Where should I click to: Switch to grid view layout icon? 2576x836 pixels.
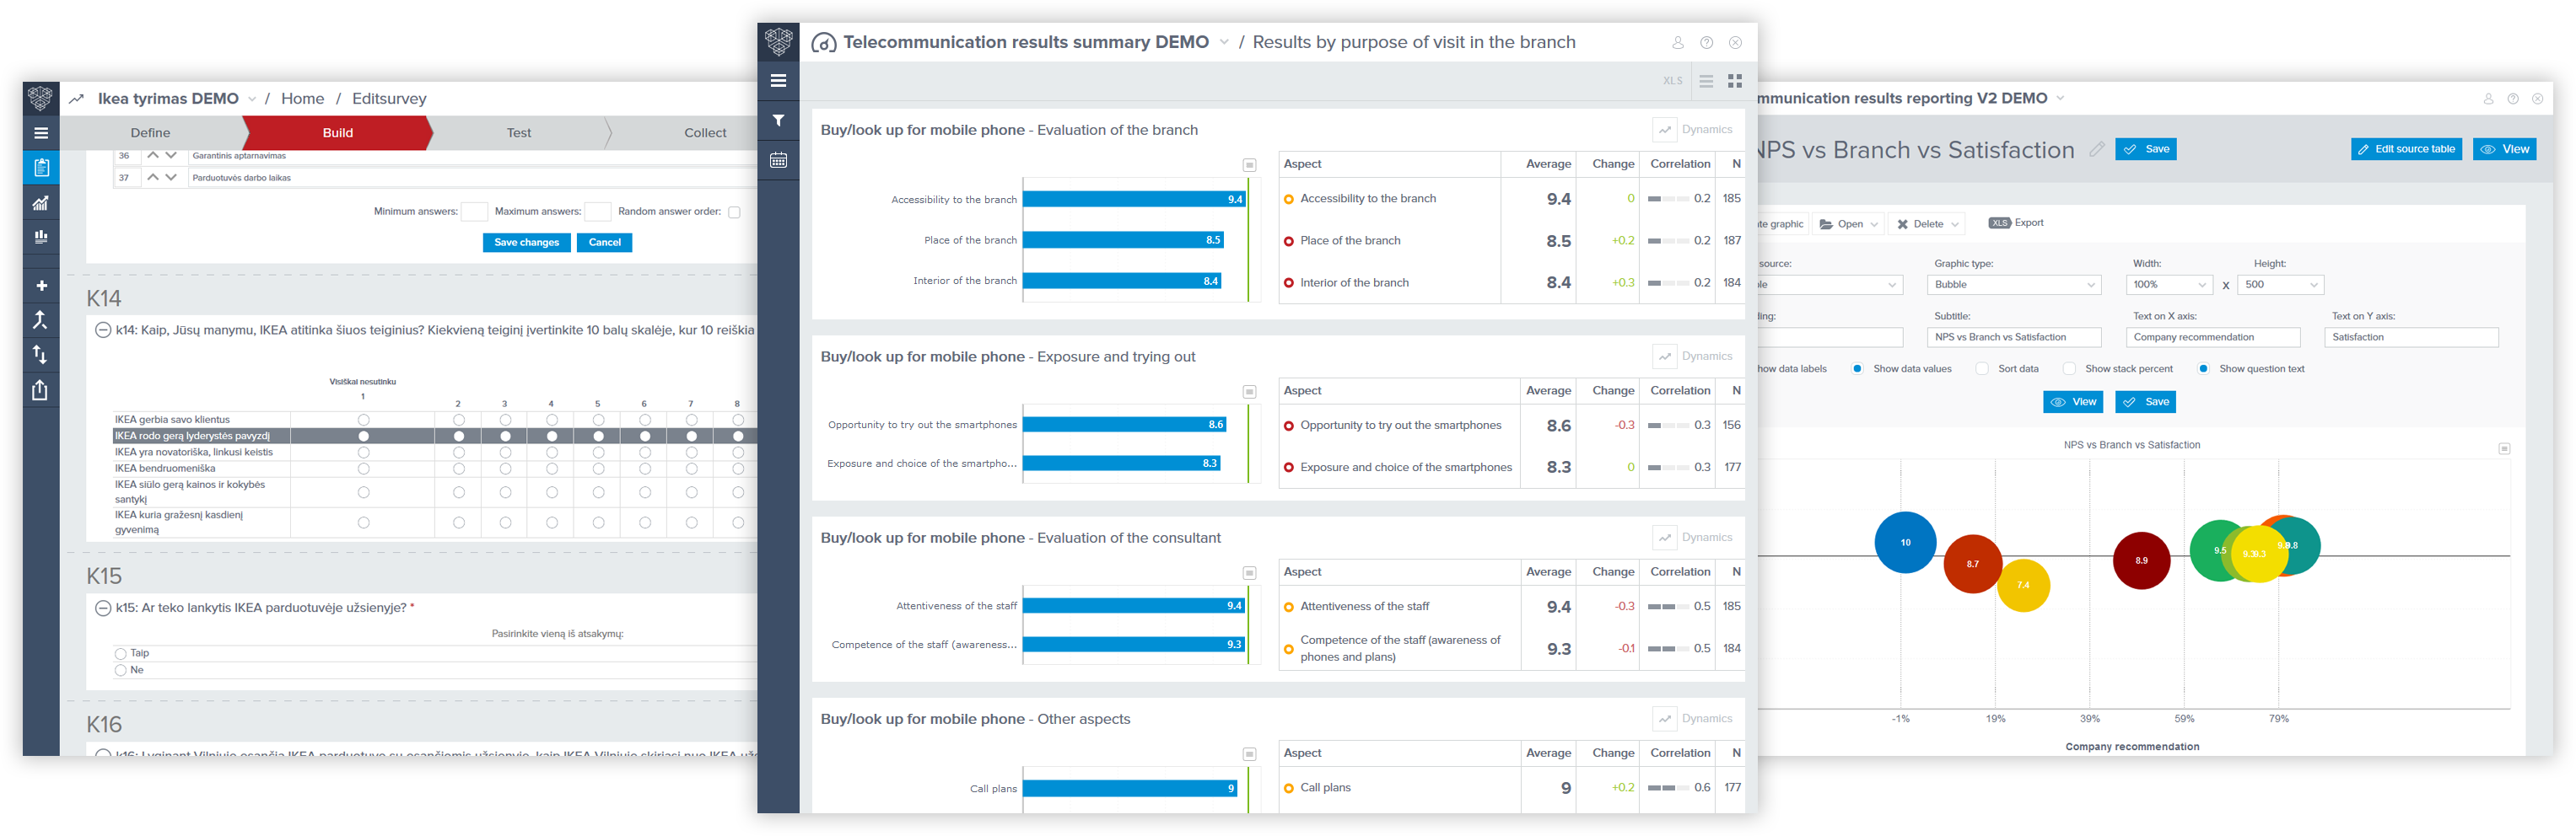[x=1735, y=81]
